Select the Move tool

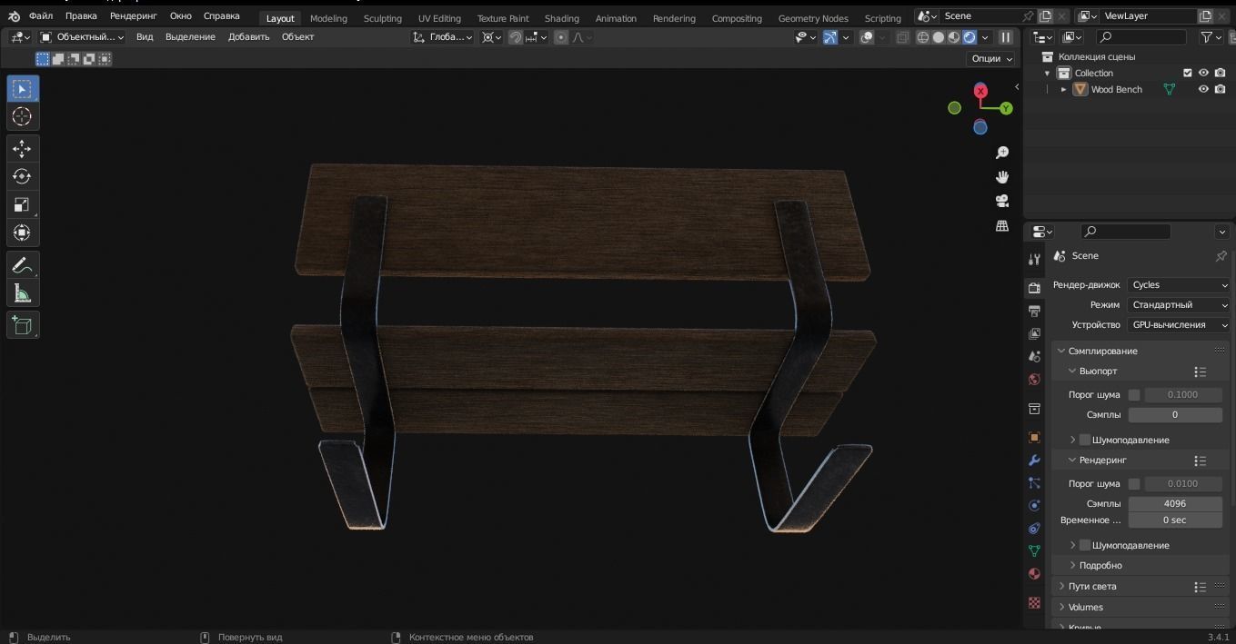(23, 148)
